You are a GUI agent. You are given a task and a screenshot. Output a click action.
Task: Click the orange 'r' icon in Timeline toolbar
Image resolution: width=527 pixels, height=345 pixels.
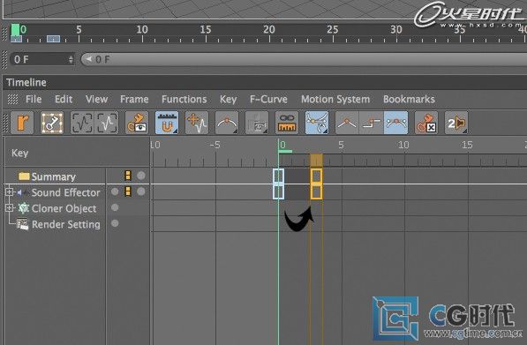pos(22,123)
